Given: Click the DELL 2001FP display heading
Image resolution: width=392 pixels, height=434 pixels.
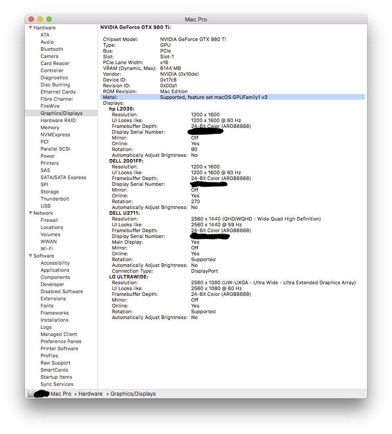Looking at the screenshot, I should pos(126,161).
